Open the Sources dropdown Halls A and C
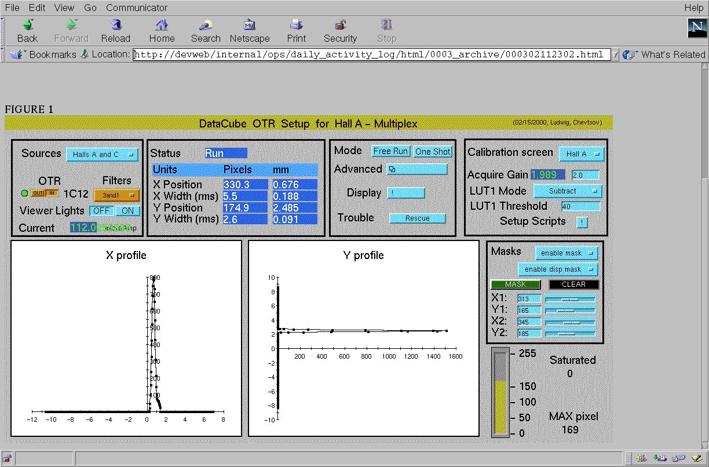This screenshot has width=709, height=467. coord(102,155)
